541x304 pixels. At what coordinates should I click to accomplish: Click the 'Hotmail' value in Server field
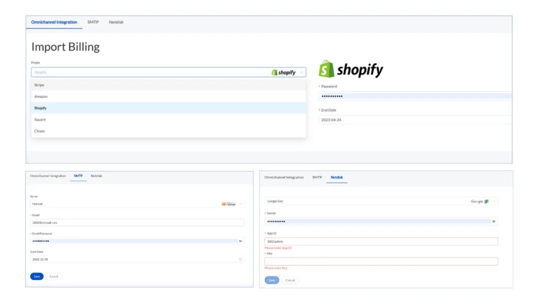pos(37,204)
